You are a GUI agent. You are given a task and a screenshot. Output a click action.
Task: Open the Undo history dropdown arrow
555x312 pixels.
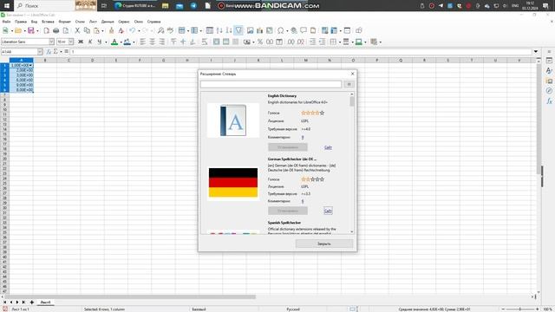click(139, 30)
